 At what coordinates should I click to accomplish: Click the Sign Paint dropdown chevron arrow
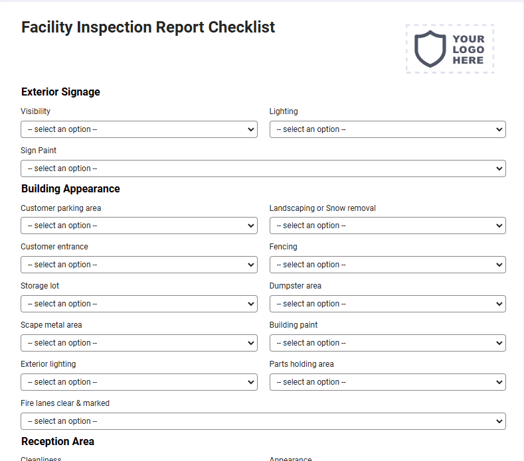[x=499, y=168]
